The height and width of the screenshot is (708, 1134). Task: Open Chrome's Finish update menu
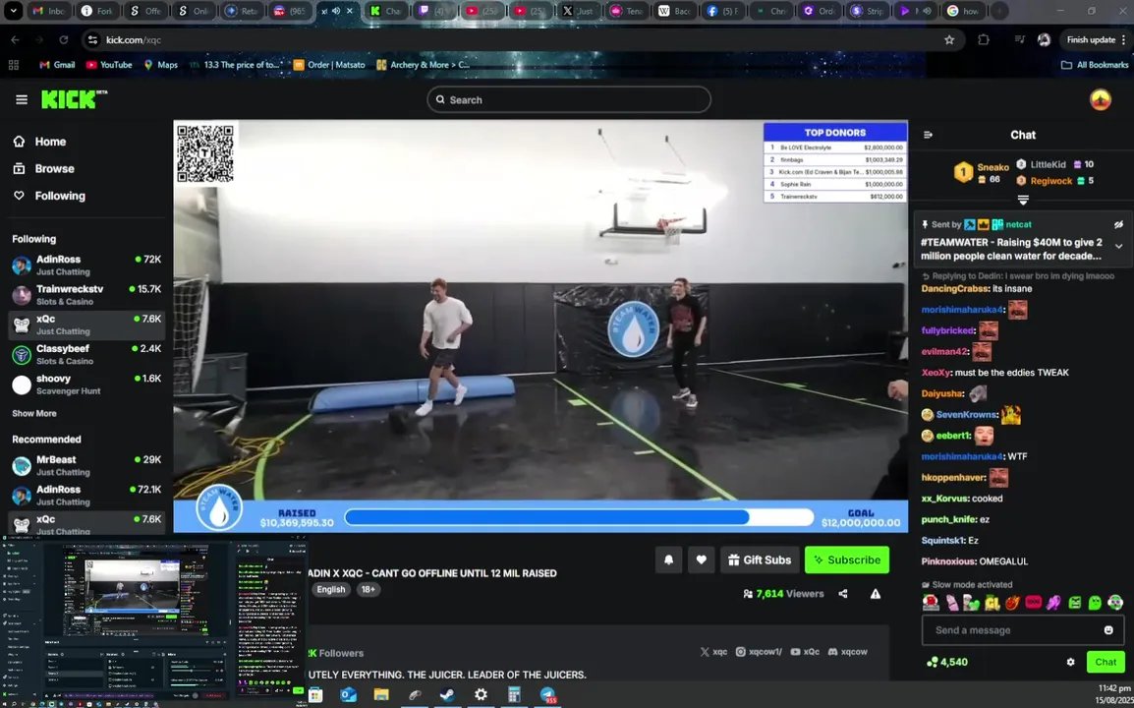click(1096, 39)
